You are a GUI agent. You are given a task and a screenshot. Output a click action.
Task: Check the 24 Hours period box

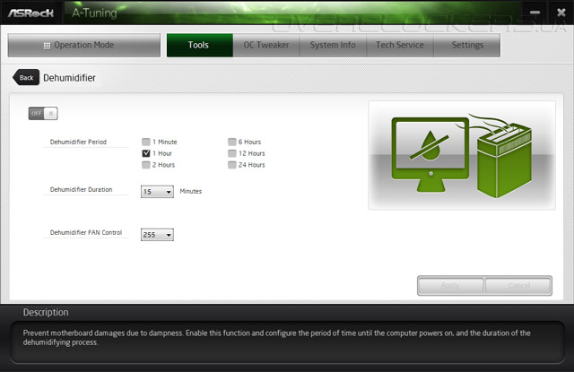coord(231,165)
